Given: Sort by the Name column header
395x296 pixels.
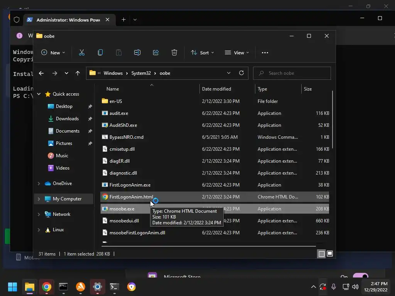Looking at the screenshot, I should (x=113, y=89).
